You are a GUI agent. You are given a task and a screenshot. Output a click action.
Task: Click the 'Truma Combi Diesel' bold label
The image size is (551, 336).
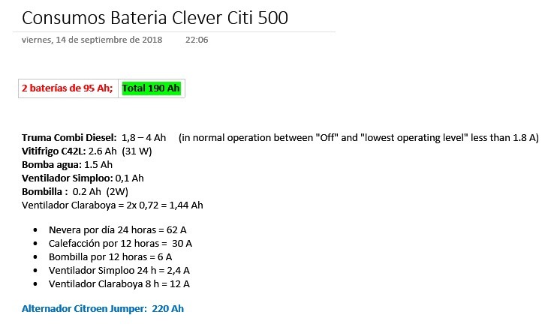tap(69, 137)
